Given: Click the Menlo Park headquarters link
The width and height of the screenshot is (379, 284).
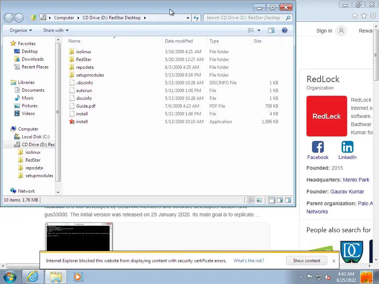Looking at the screenshot, I should 356,180.
